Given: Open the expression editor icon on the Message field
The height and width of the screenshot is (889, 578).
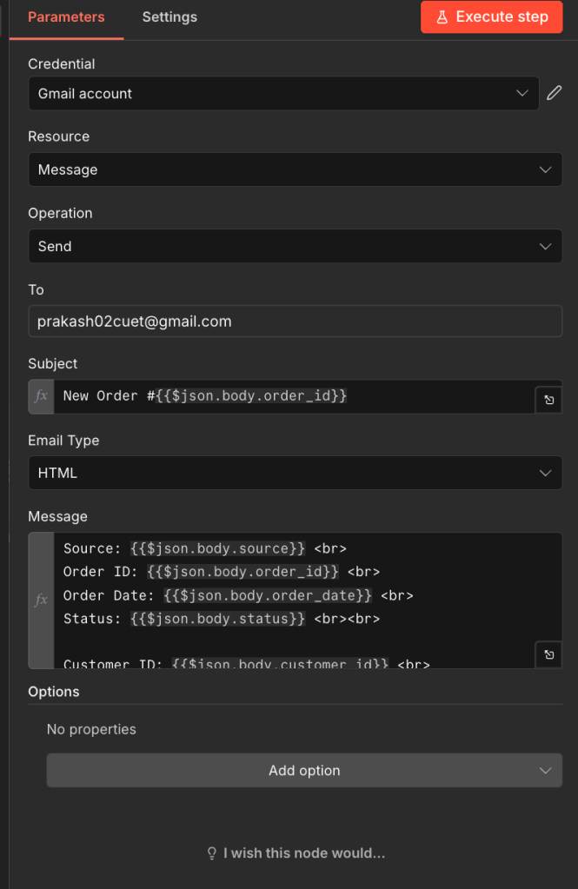Looking at the screenshot, I should pos(548,654).
